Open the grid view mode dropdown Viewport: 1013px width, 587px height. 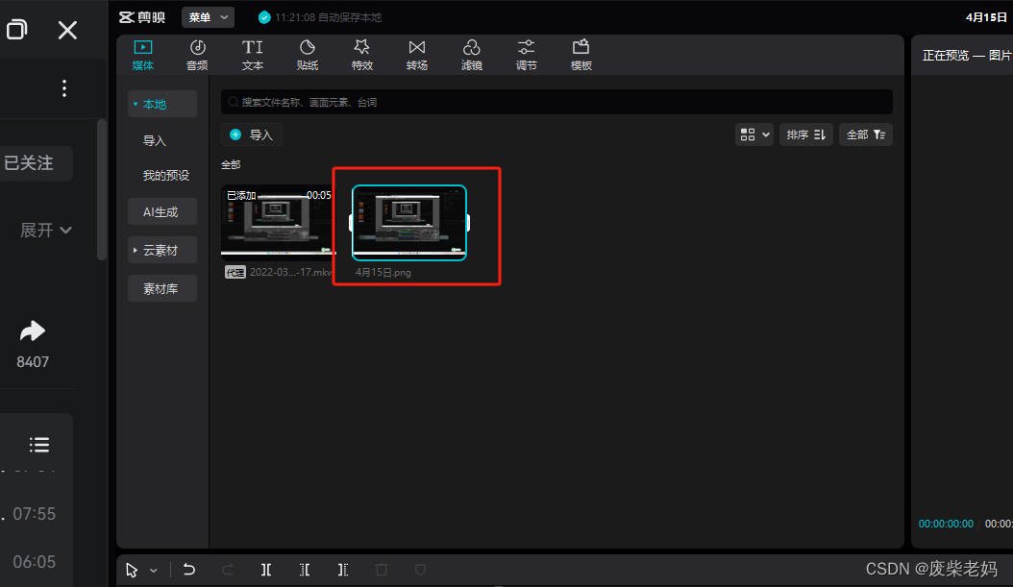click(x=754, y=135)
